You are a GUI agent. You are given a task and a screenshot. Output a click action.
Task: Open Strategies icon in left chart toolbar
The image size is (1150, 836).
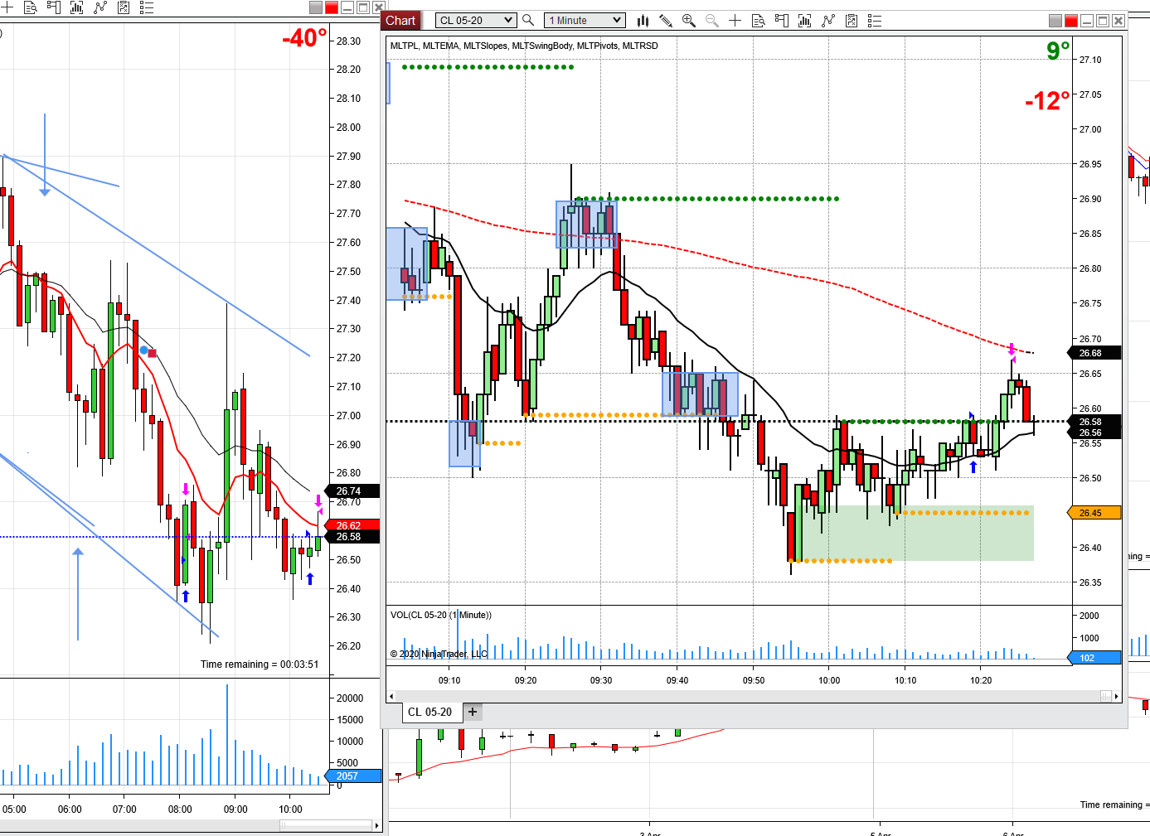click(124, 7)
